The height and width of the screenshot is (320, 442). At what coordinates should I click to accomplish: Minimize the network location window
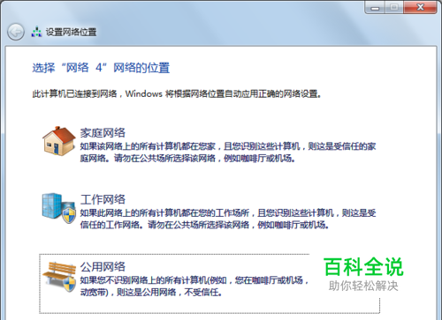pyautogui.click(x=375, y=7)
